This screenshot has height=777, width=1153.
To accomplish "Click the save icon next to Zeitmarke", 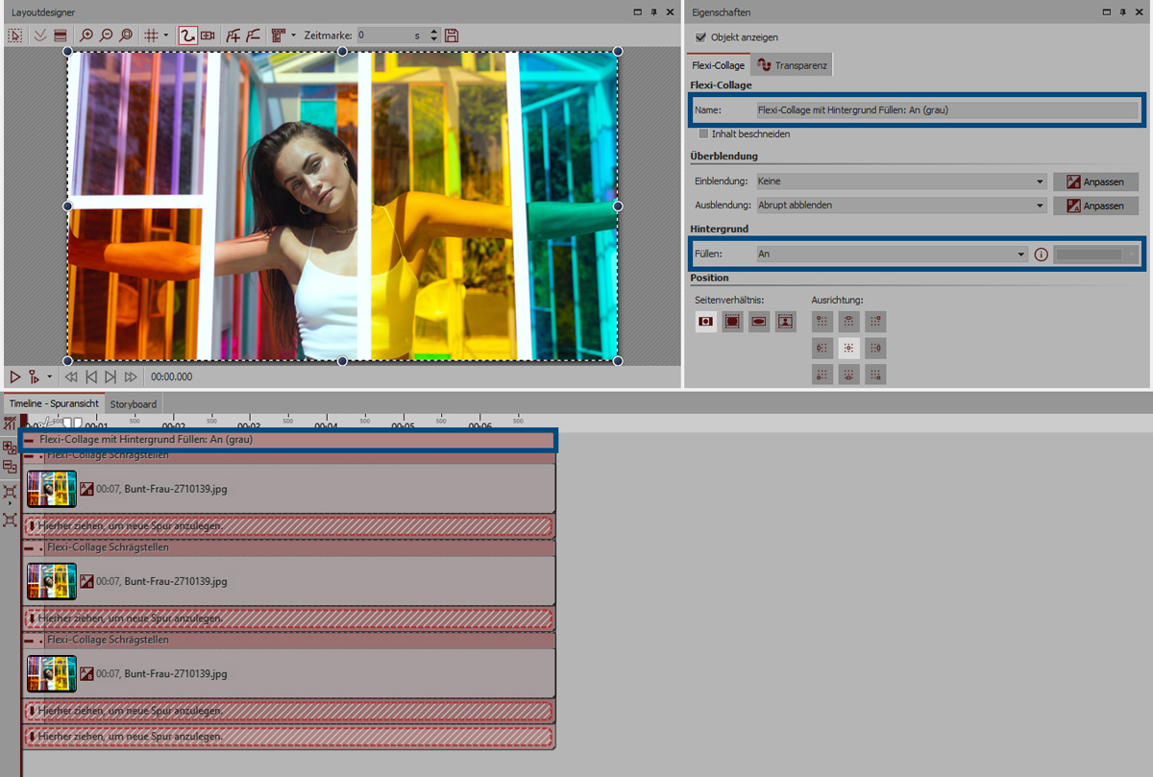I will [x=452, y=36].
